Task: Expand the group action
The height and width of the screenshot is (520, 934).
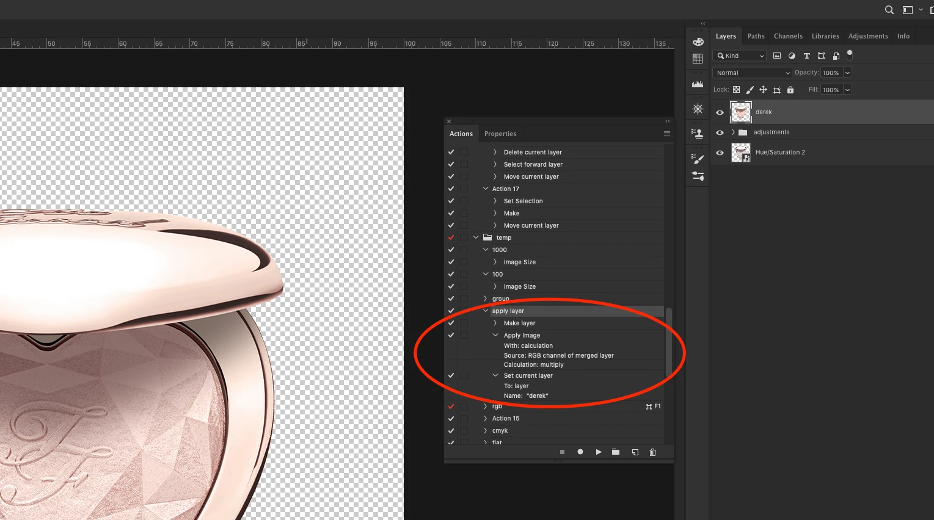Action: point(486,298)
